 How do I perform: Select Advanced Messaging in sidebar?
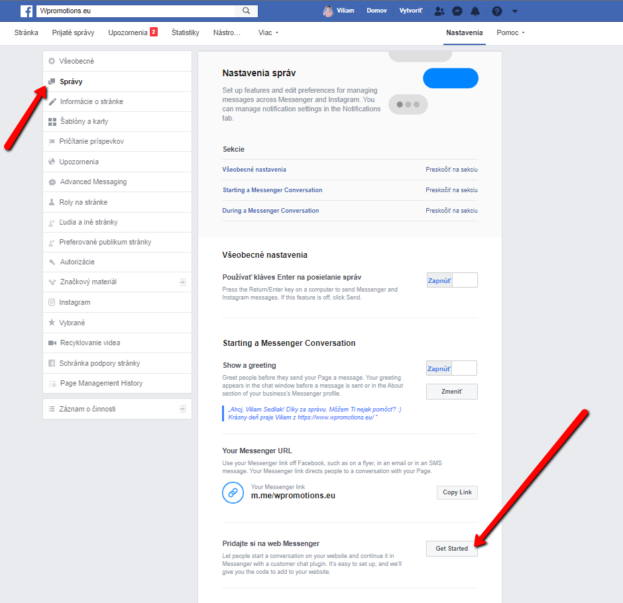coord(117,182)
